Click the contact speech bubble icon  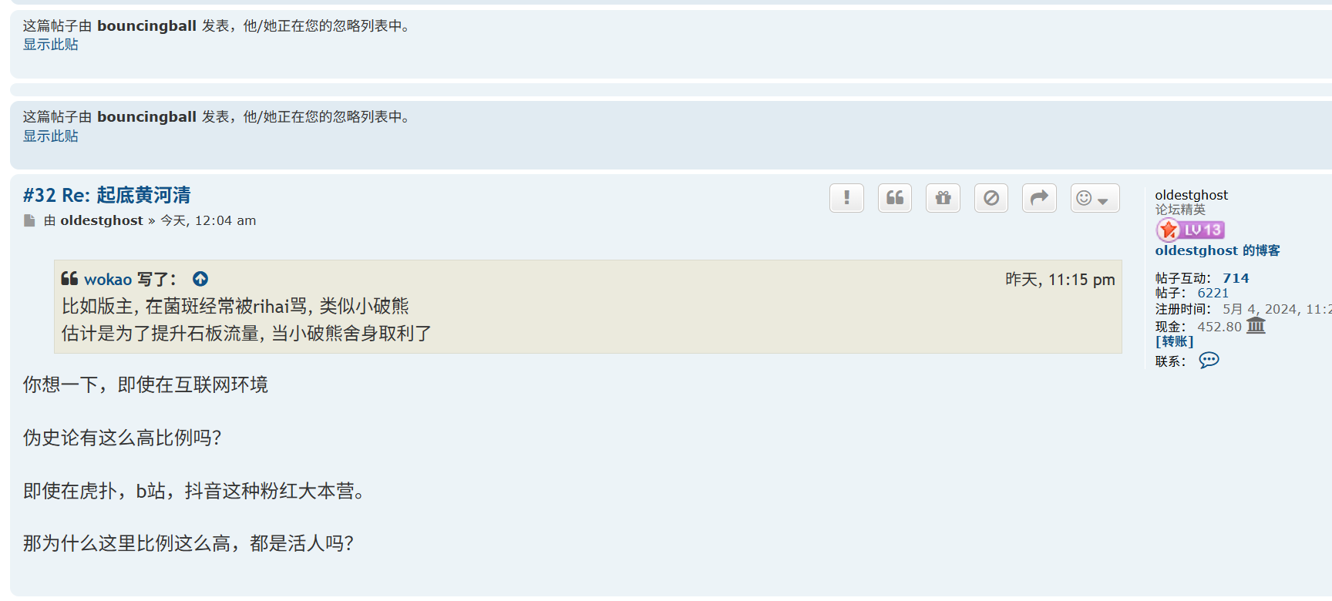coord(1209,360)
